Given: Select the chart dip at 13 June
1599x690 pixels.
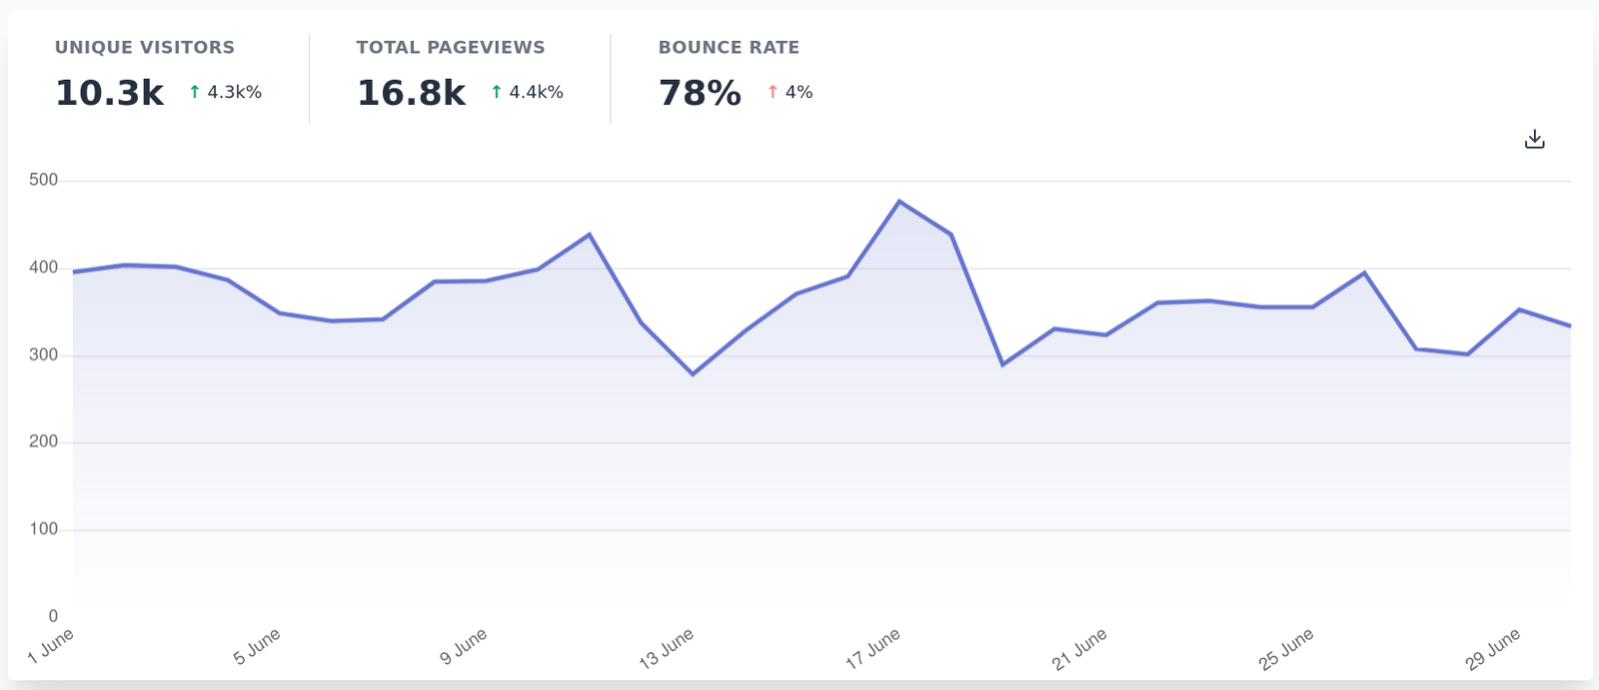Looking at the screenshot, I should coord(693,373).
